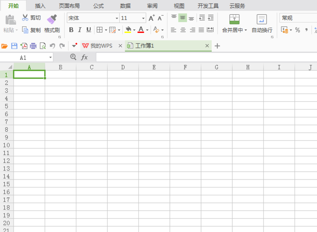Image resolution: width=317 pixels, height=232 pixels.
Task: Toggle underline formatting (U)
Action: (89, 30)
